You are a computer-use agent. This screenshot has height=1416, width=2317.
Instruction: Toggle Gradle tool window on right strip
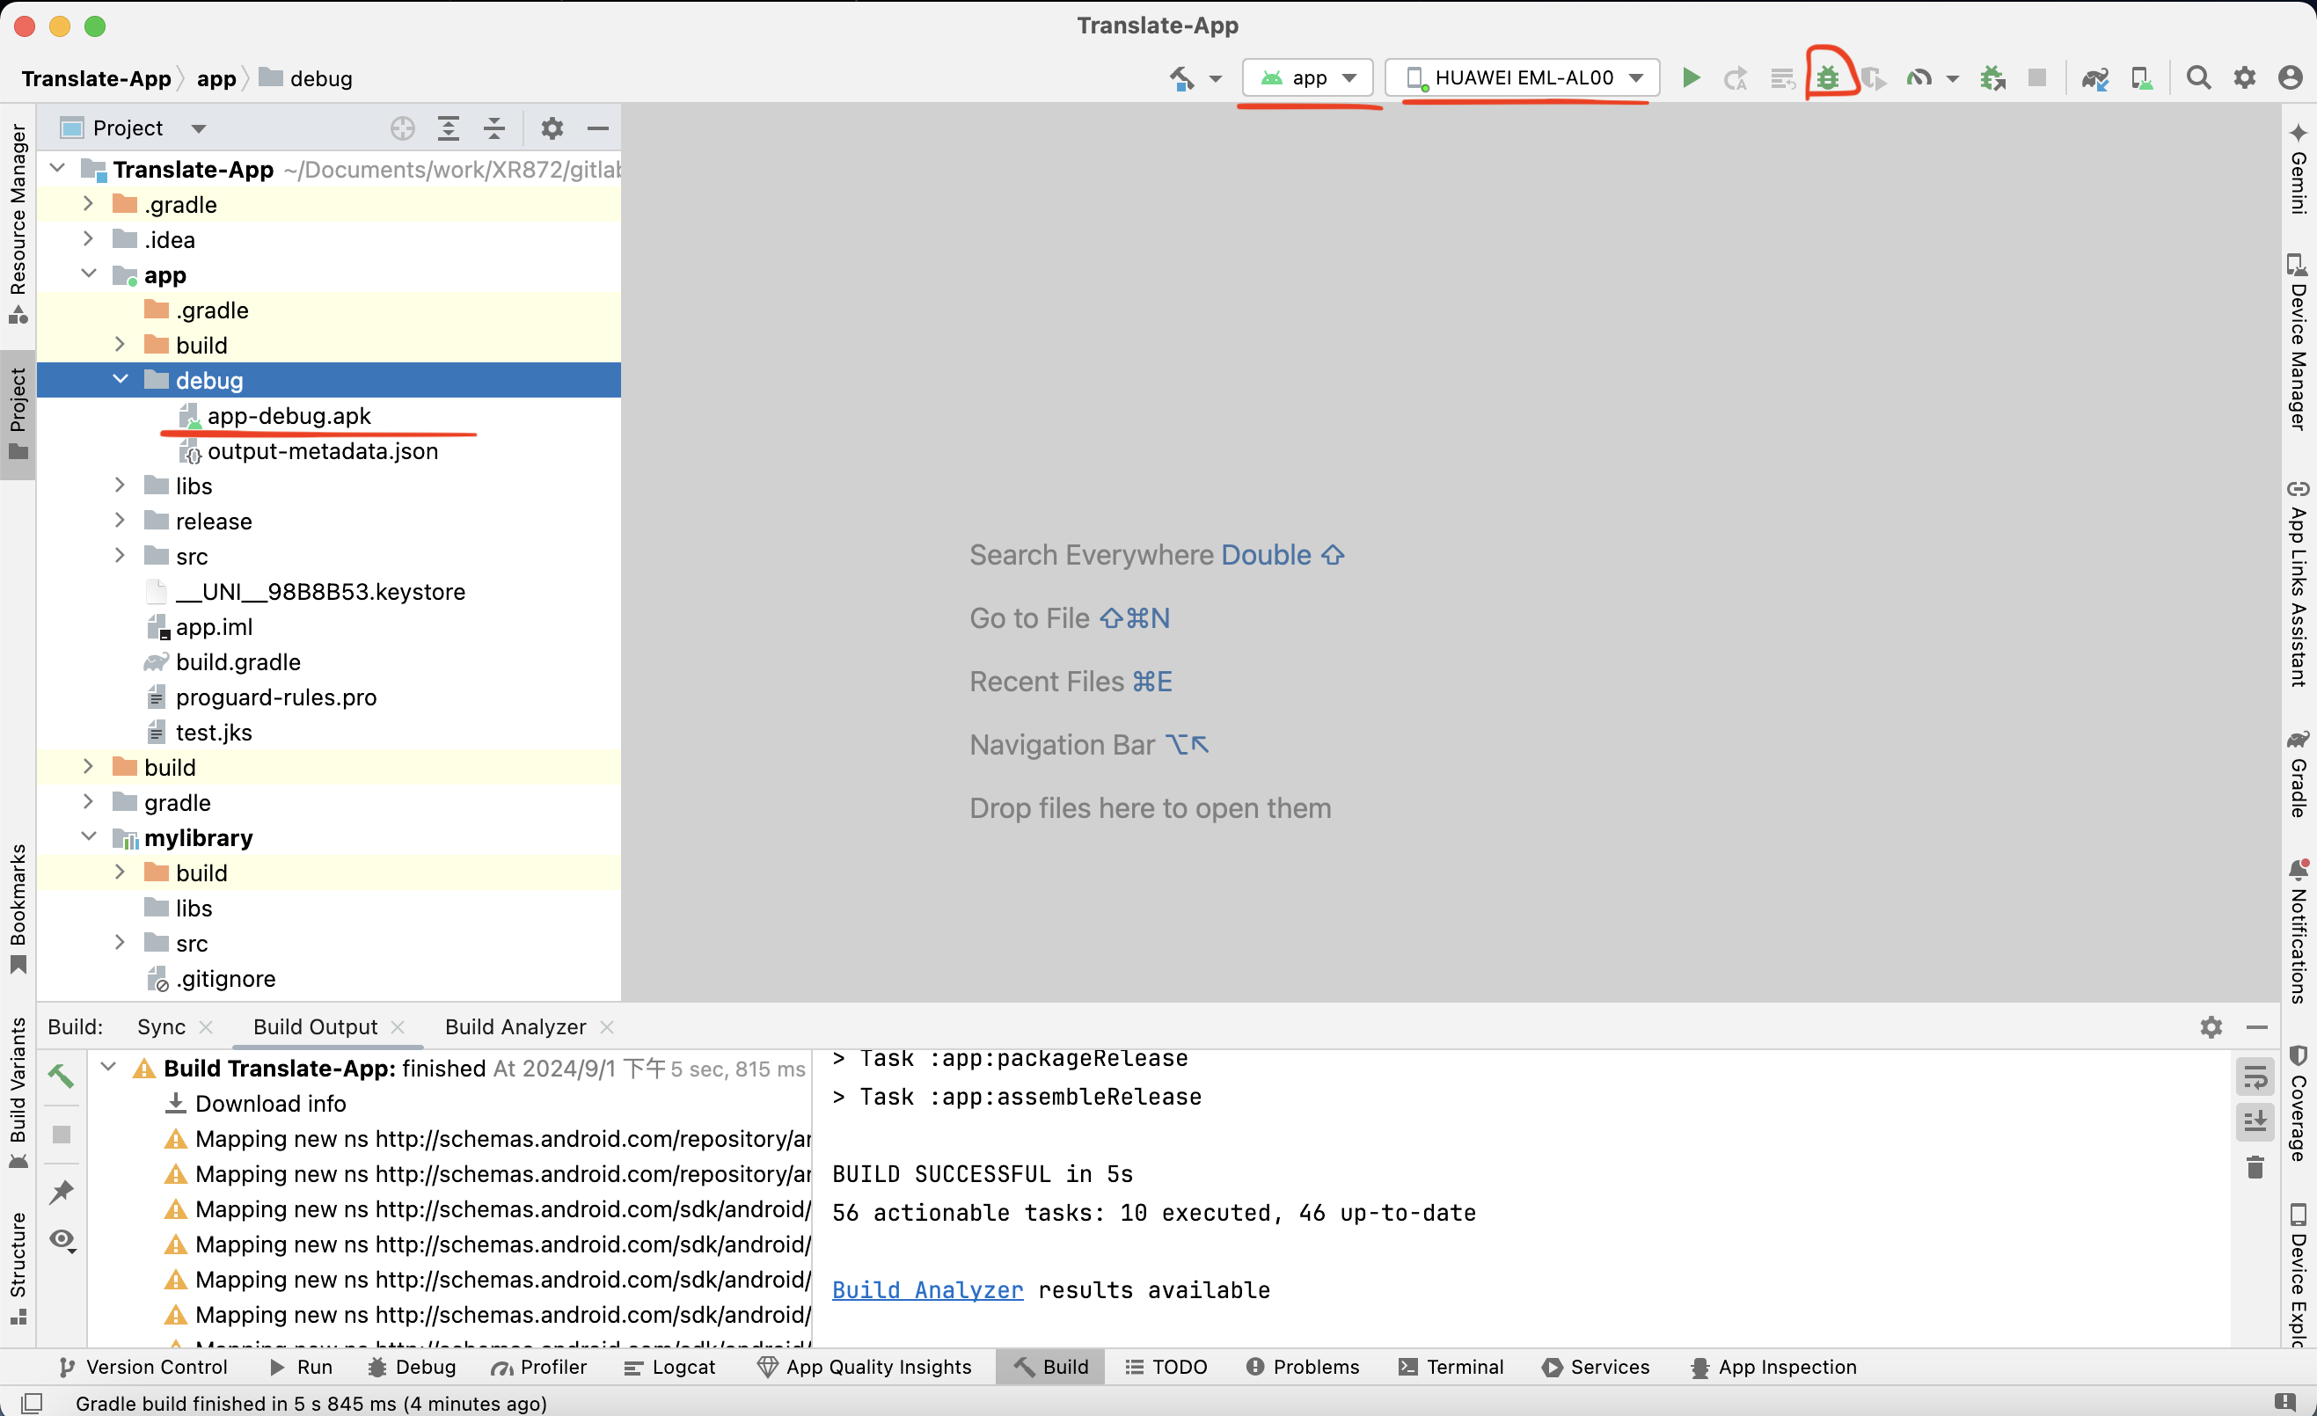pyautogui.click(x=2299, y=773)
